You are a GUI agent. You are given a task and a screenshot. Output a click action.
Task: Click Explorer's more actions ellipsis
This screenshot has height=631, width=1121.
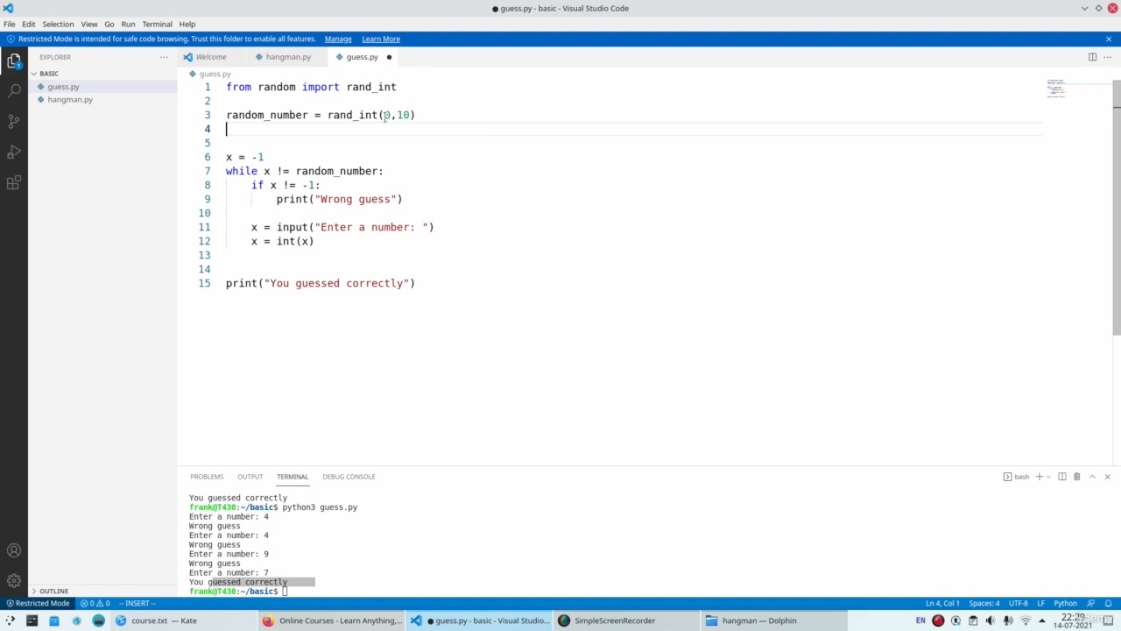(x=164, y=57)
